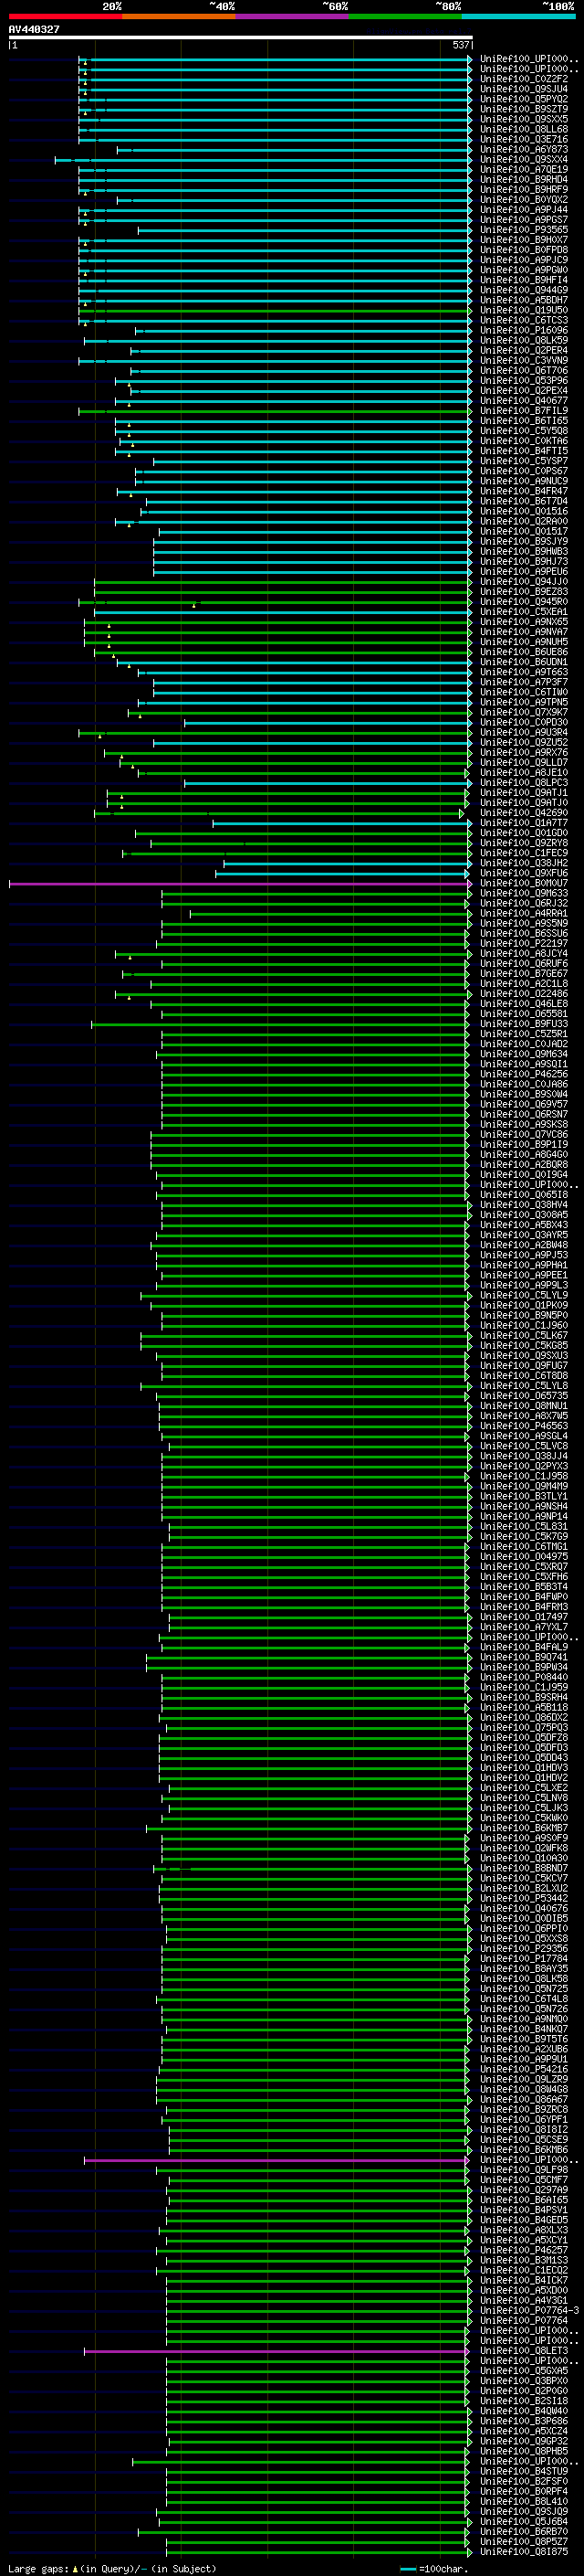This screenshot has height=2576, width=584.
Task: Select hit UniRef100_Q5PYQ2
Action: 524,99
